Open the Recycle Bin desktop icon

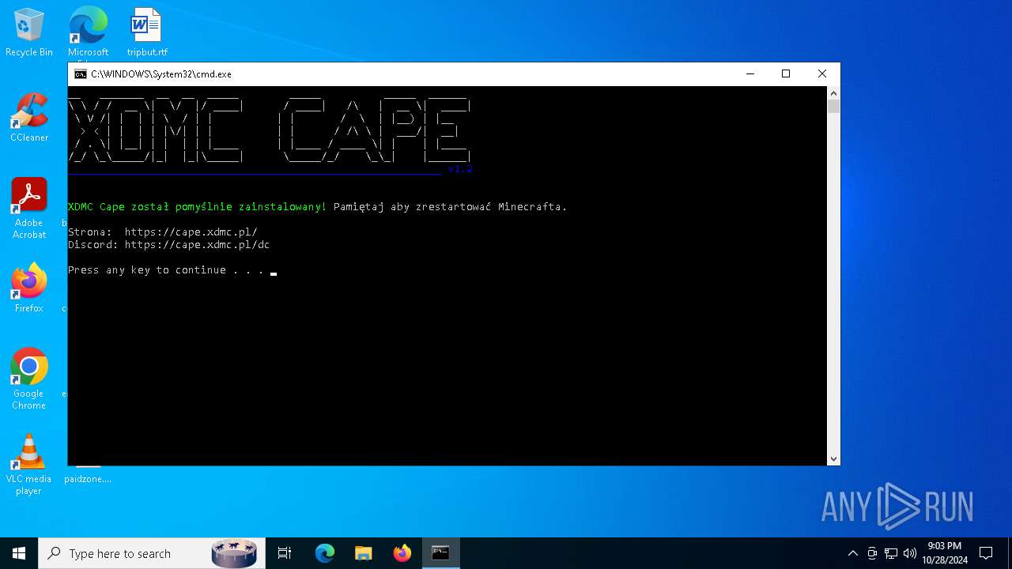pyautogui.click(x=29, y=32)
